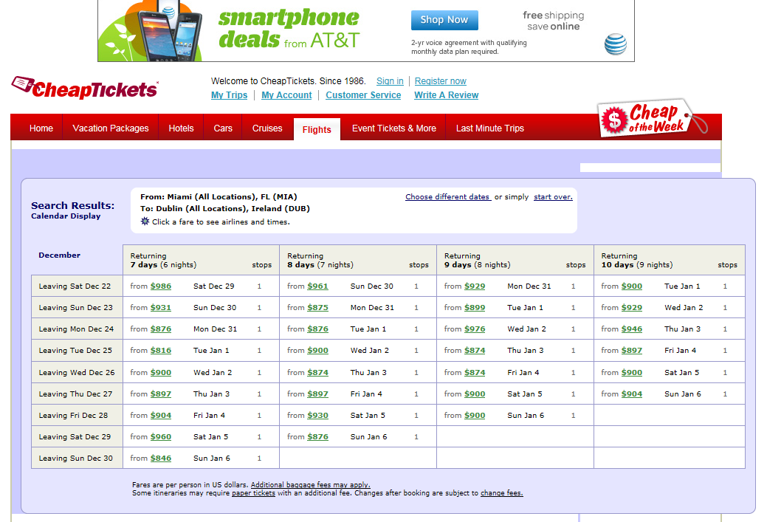Switch to the Hotels tab
Image resolution: width=767 pixels, height=522 pixels.
click(x=180, y=128)
